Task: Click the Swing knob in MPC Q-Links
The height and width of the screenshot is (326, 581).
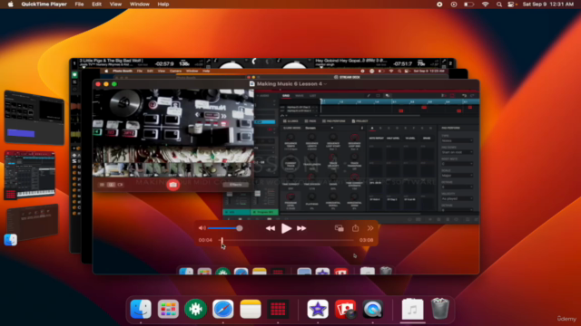Action: [333, 177]
